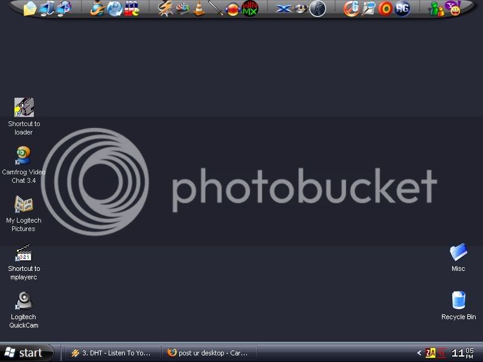Open the colorful people-group dock icon

tap(182, 8)
